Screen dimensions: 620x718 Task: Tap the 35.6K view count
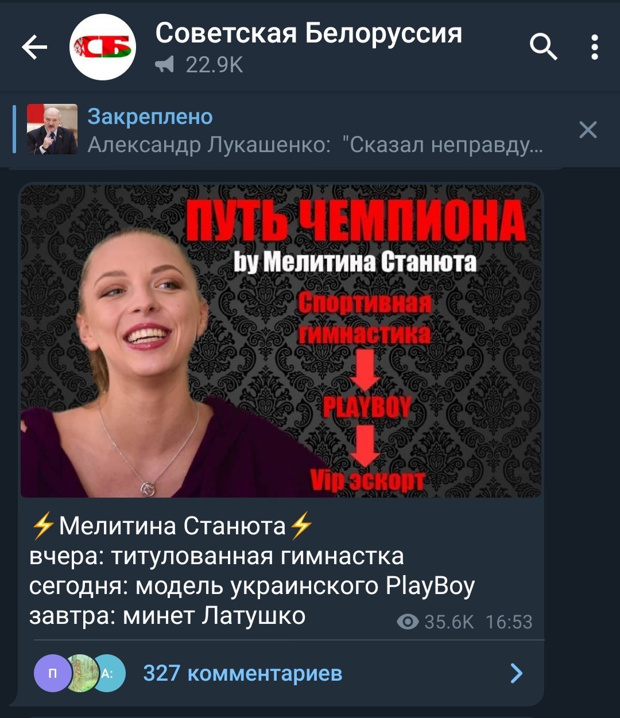tap(449, 622)
